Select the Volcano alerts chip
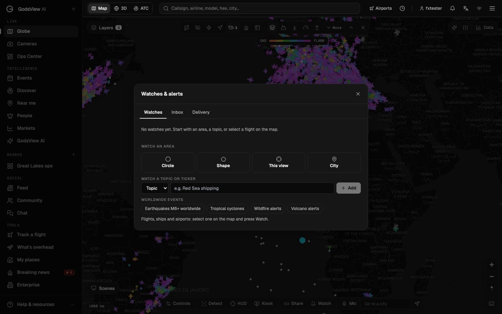 pyautogui.click(x=305, y=208)
